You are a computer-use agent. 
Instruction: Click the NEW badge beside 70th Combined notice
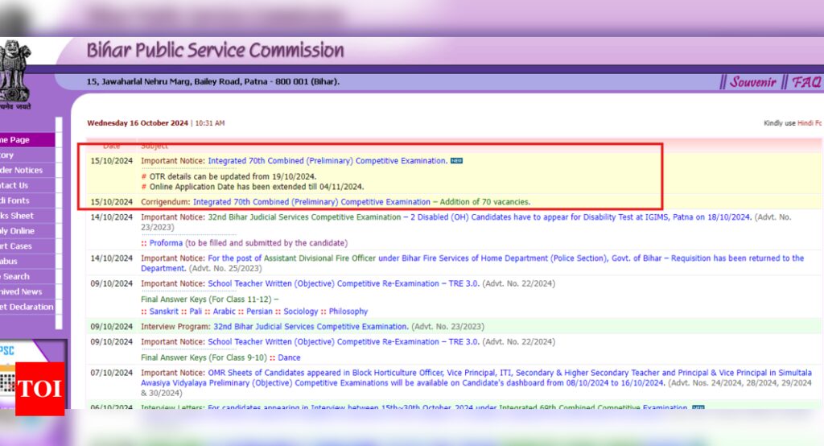[x=457, y=161]
